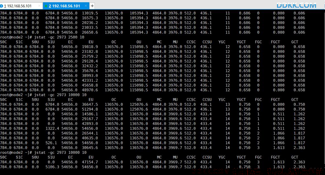This screenshot has height=175, width=325.
Task: Click the EU value 14506.1
Action: point(90,114)
